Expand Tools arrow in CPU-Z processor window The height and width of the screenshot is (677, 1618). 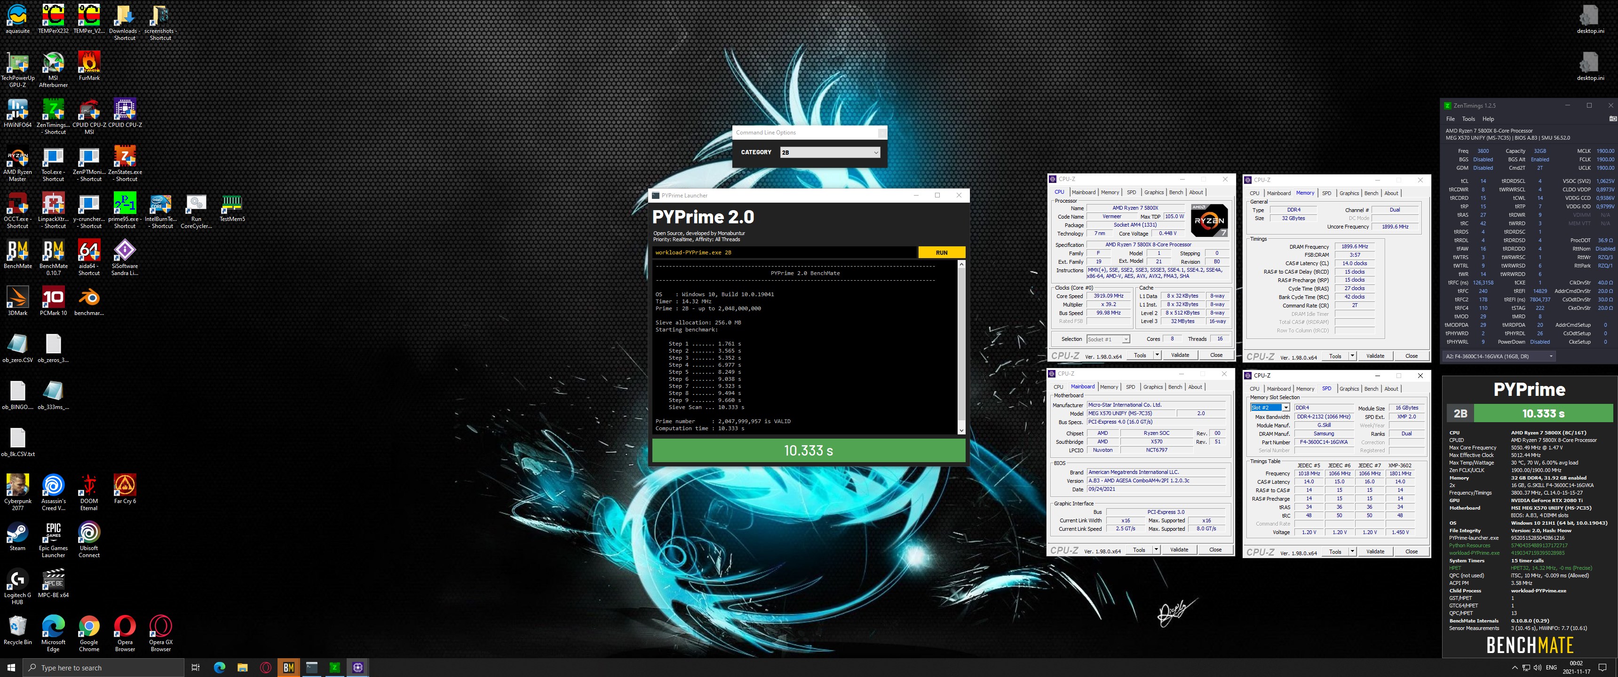tap(1157, 355)
